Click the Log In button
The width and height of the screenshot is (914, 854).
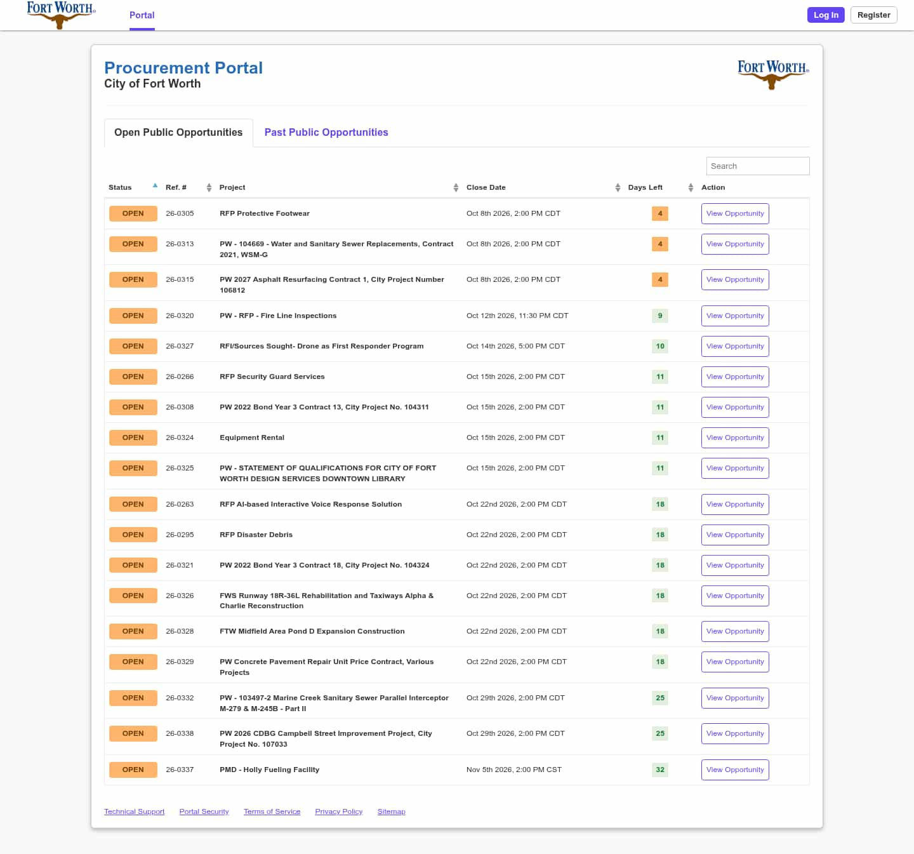pyautogui.click(x=826, y=15)
